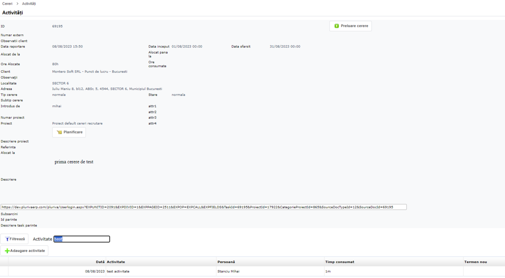
Task: Sort by the Persoană column header
Action: pyautogui.click(x=226, y=262)
